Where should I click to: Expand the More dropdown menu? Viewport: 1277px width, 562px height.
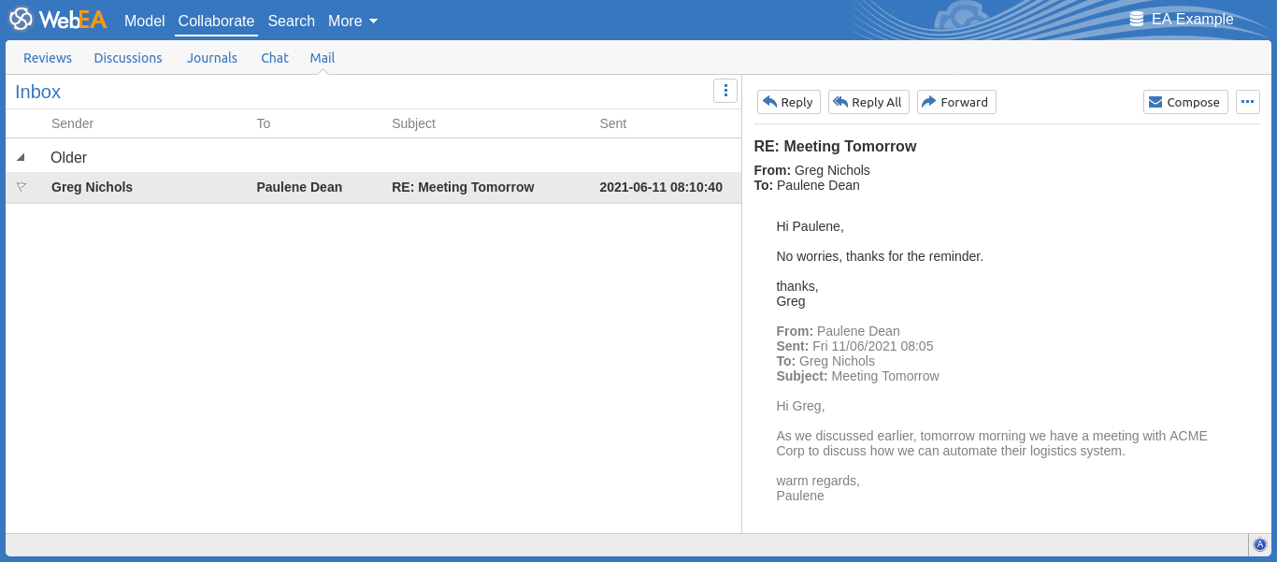(x=352, y=21)
